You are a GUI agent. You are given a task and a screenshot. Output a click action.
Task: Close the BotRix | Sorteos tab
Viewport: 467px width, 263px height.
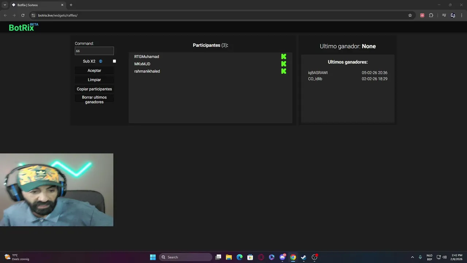tap(62, 5)
